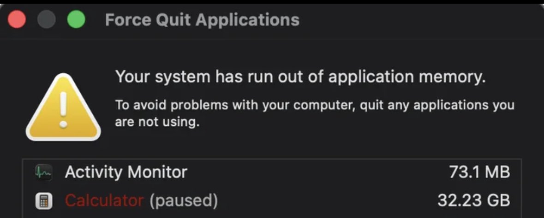Select the Activity Monitor name label
This screenshot has height=218, width=544.
click(x=126, y=172)
